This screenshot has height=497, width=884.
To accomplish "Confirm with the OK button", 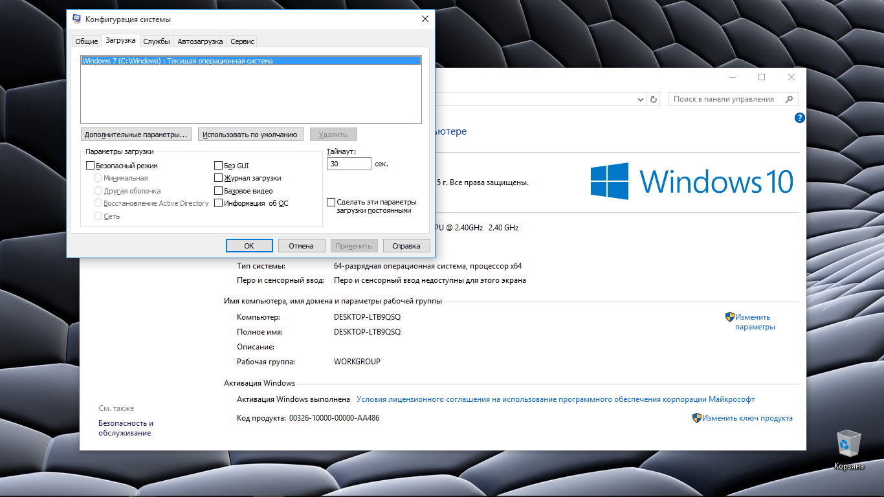I will (x=249, y=246).
